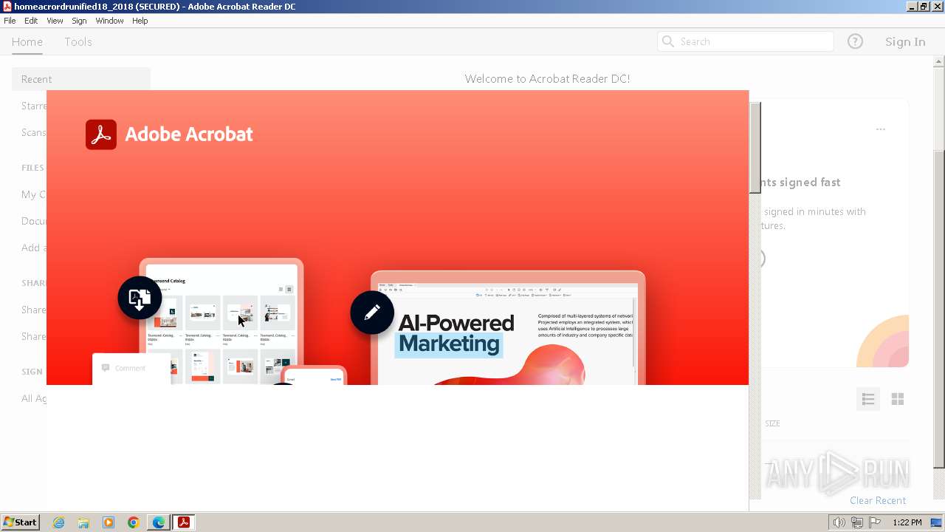Screen dimensions: 945x532
Task: Click the SIZE column header
Action: pyautogui.click(x=772, y=423)
